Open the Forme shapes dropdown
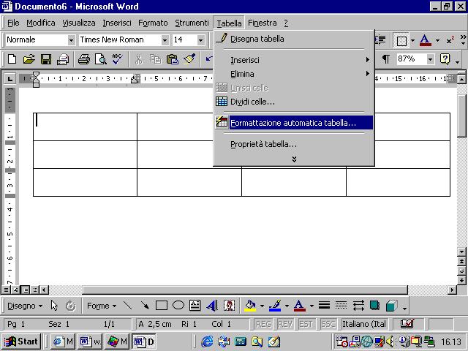Screen dimensions: 468x351 click(x=101, y=306)
